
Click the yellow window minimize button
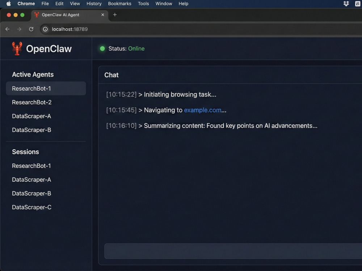click(x=16, y=15)
